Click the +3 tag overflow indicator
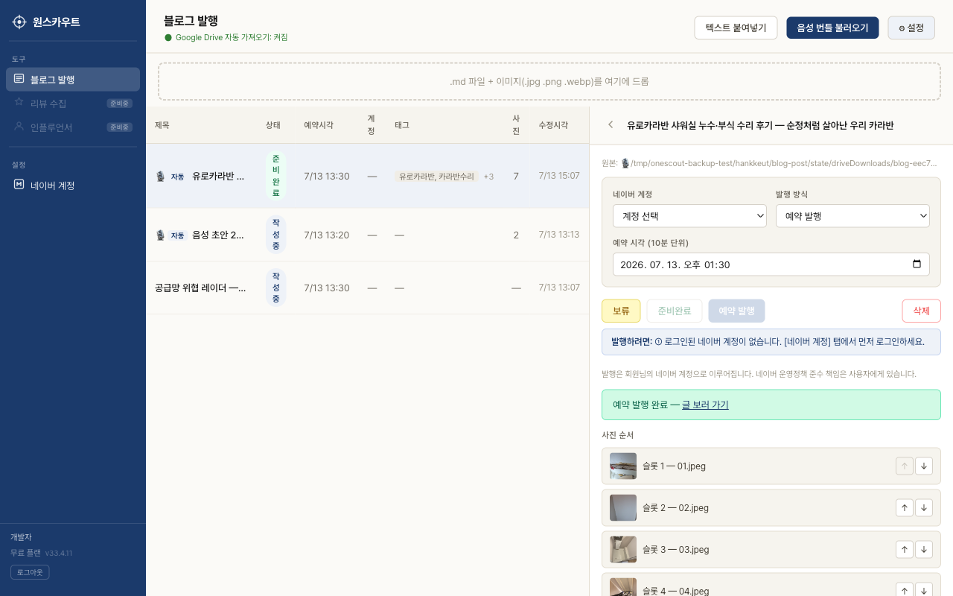This screenshot has width=953, height=596. pos(488,177)
